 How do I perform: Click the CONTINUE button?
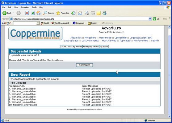84,65
